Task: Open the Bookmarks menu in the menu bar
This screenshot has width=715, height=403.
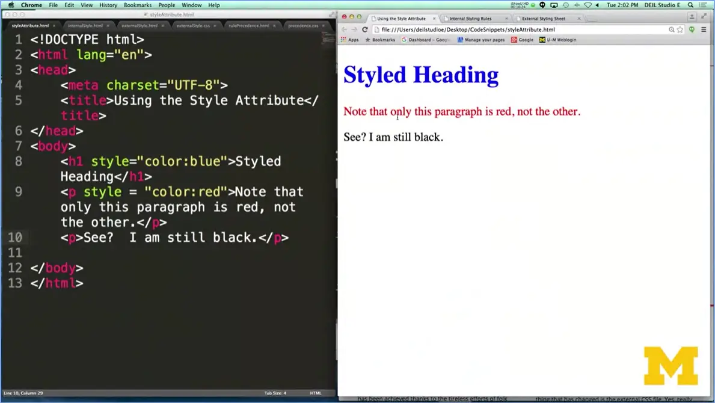Action: [x=137, y=5]
